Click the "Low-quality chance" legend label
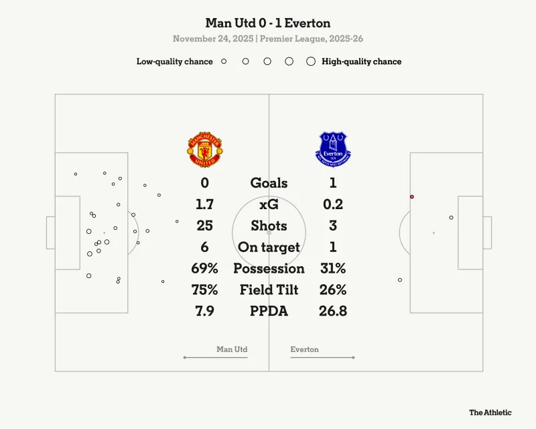536x429 pixels. [175, 62]
